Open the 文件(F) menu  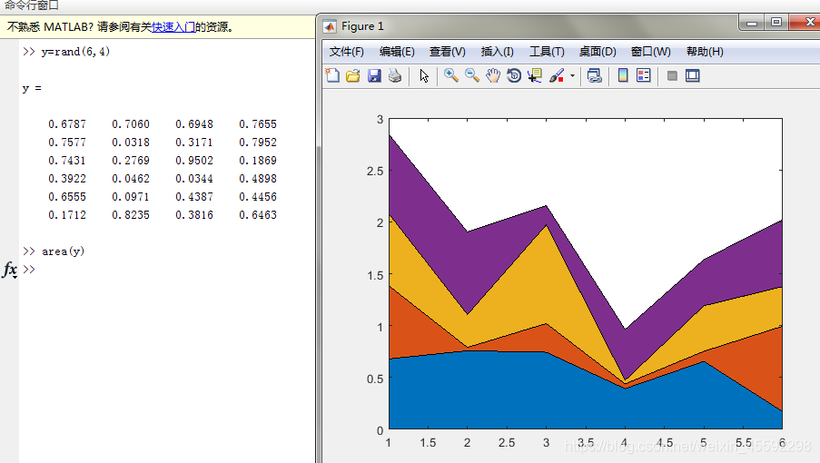[346, 52]
